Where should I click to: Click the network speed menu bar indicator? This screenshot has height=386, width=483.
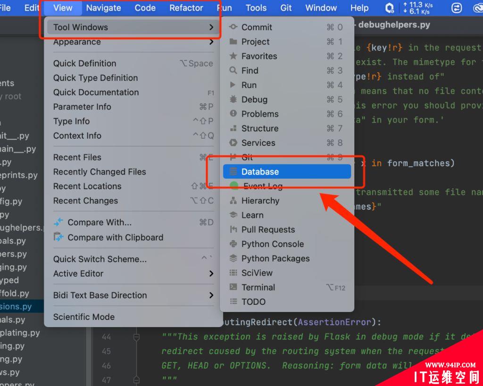(x=418, y=8)
